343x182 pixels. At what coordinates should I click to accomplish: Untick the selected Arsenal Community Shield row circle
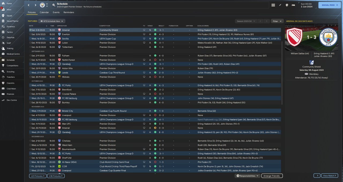30,30
